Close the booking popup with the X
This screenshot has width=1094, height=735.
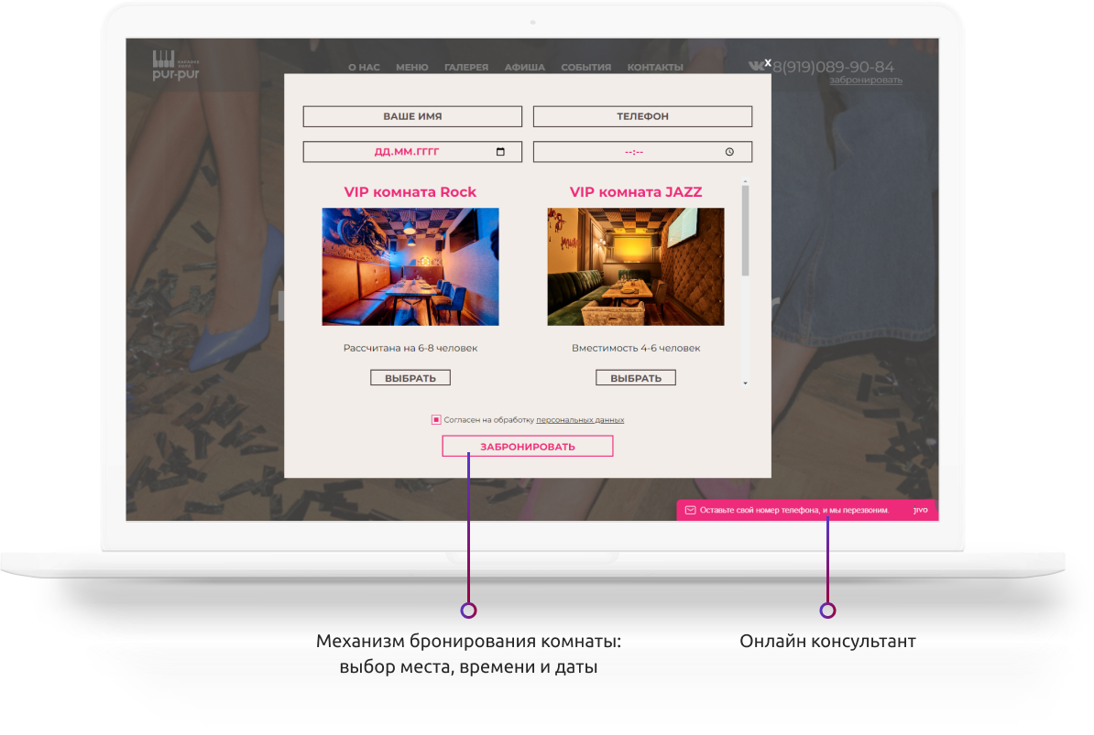tap(768, 63)
